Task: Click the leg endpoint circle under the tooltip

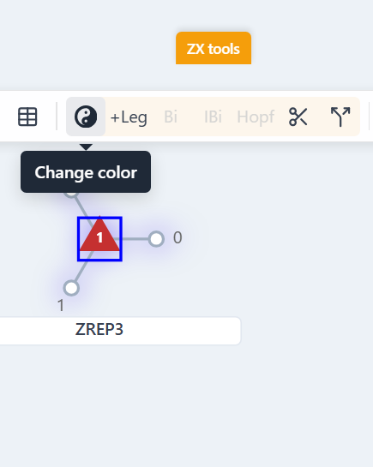Action: (x=71, y=195)
